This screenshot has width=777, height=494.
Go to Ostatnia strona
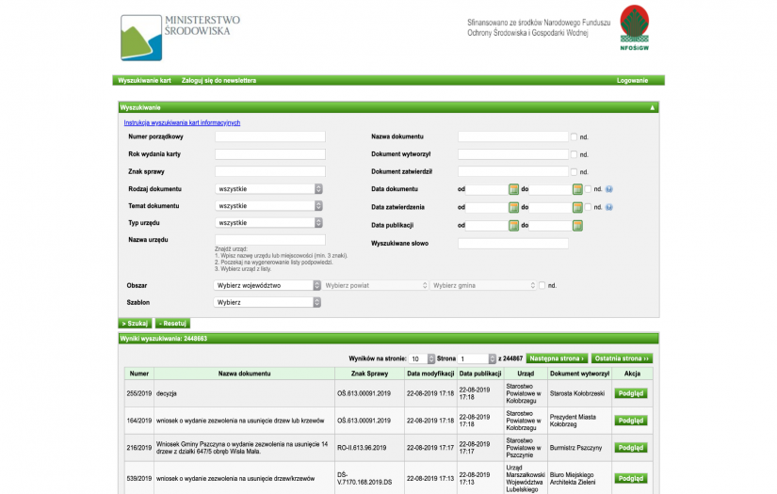coord(622,359)
